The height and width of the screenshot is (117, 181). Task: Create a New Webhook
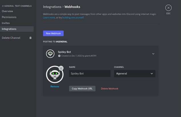click(53, 33)
